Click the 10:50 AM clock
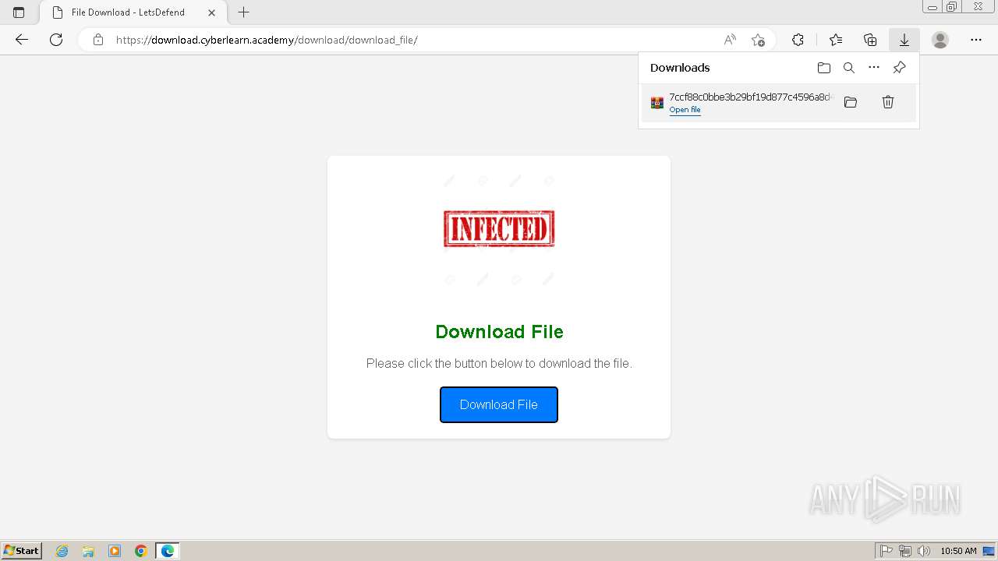 958,551
